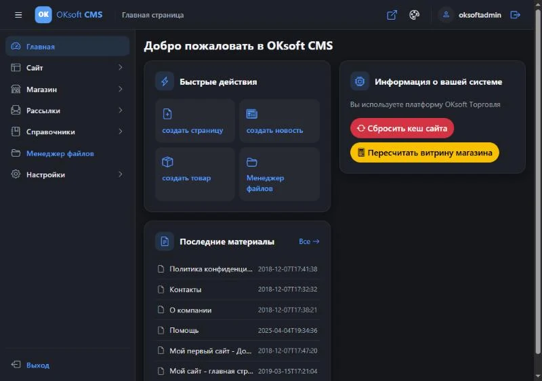Viewport: 542px width, 381px height.
Task: Click the quick-action Менеджер файлов folder icon
Action: [251, 162]
